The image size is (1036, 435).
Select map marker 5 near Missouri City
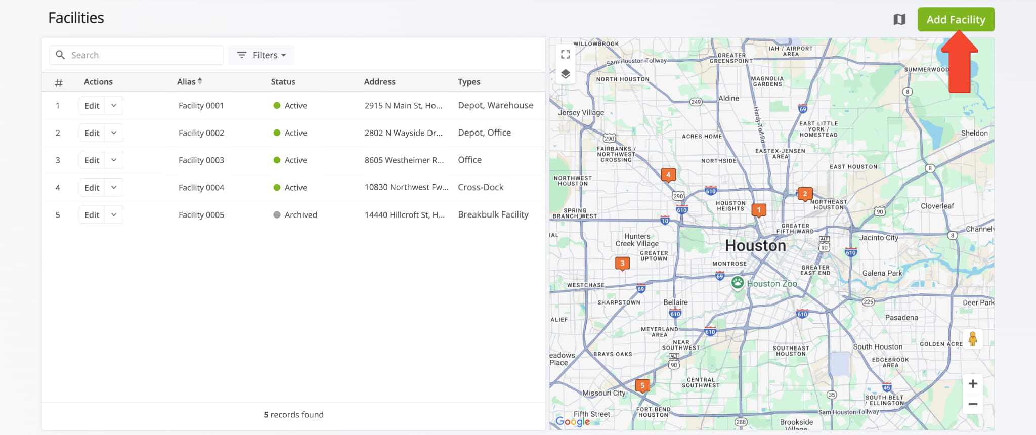click(642, 386)
